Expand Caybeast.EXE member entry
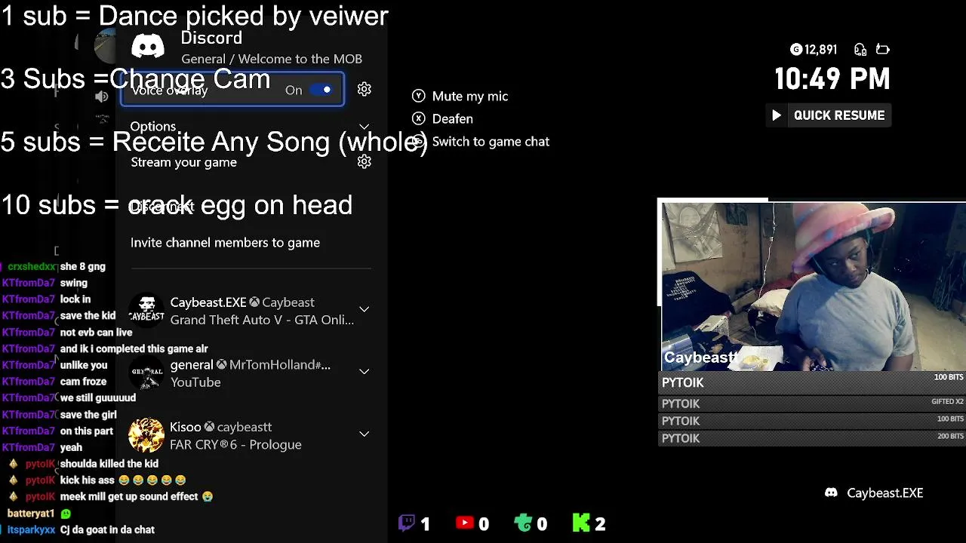 tap(365, 310)
